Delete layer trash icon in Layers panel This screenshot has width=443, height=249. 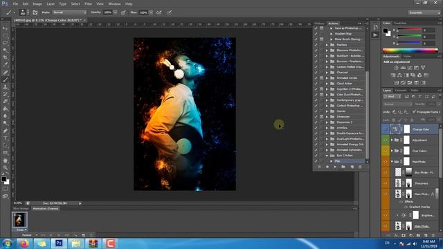click(x=433, y=235)
